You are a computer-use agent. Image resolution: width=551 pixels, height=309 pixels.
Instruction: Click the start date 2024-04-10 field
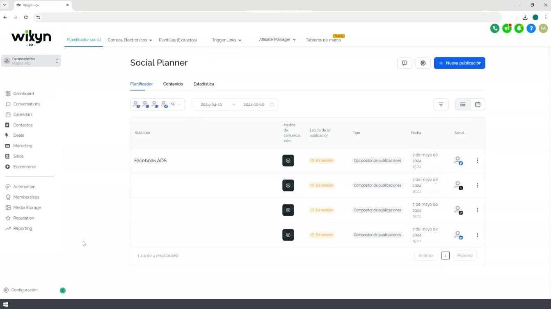(211, 105)
